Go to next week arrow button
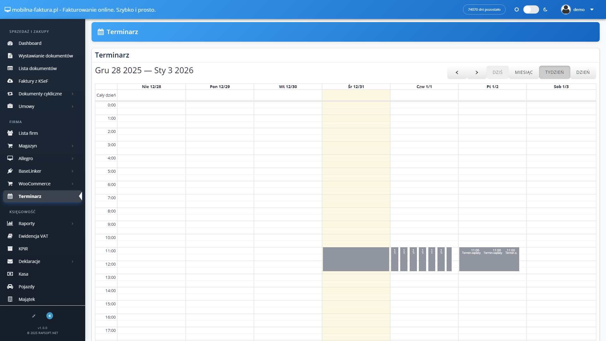The image size is (606, 341). click(x=477, y=72)
